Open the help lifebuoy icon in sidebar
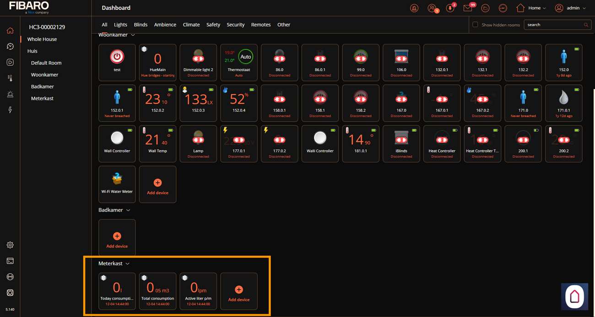Viewport: 595px width, 317px height. [x=10, y=277]
